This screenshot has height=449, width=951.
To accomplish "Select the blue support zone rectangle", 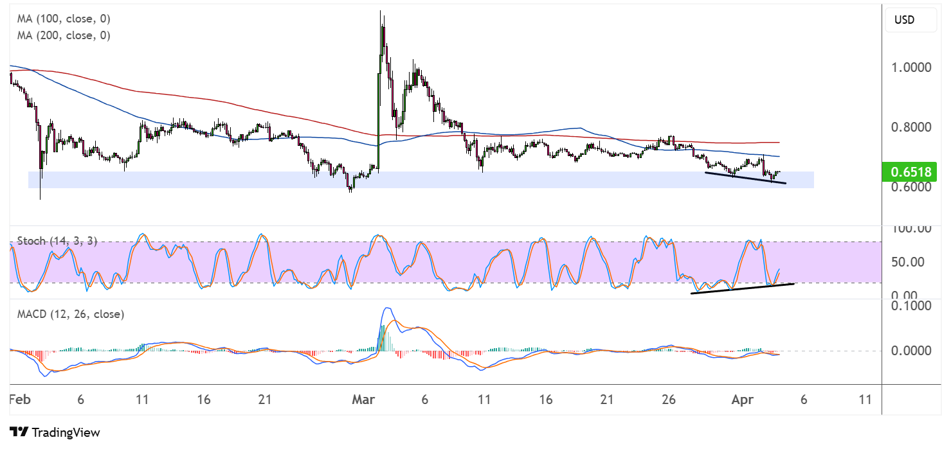I will tap(421, 180).
